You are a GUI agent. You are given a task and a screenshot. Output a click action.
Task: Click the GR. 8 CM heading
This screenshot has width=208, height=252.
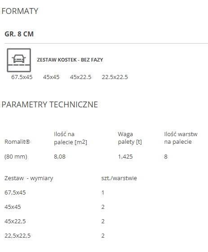pyautogui.click(x=19, y=34)
